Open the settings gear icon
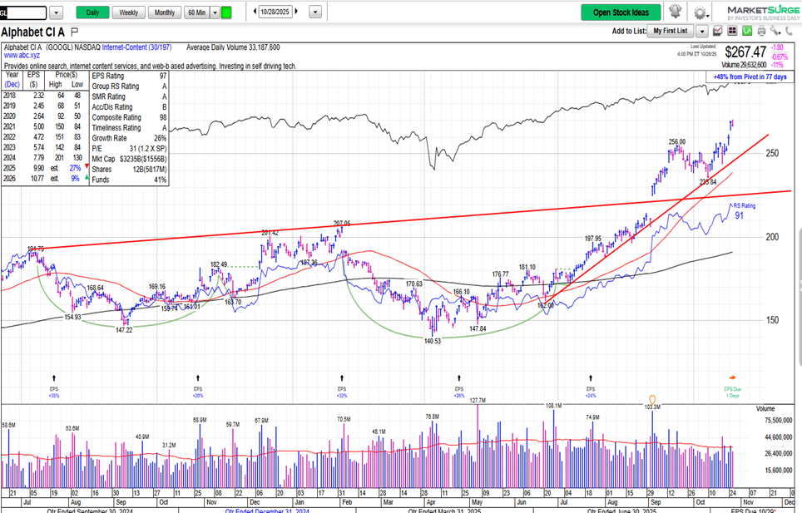This screenshot has height=513, width=802. tap(699, 12)
